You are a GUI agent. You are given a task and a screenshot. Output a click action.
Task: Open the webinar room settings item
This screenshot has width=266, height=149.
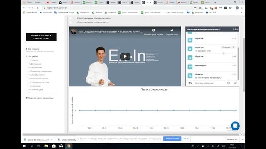coord(39,79)
